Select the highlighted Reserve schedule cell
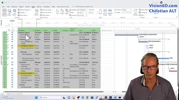The image size is (179, 100). [x=26, y=73]
